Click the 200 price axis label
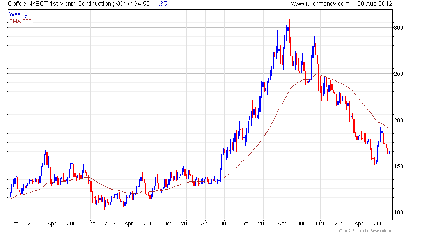The height and width of the screenshot is (234, 429). tap(398, 120)
